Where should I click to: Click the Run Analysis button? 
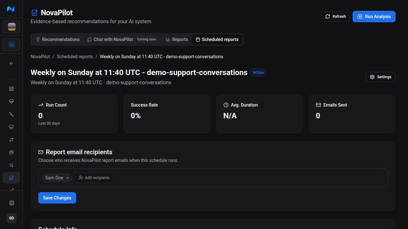pos(374,17)
